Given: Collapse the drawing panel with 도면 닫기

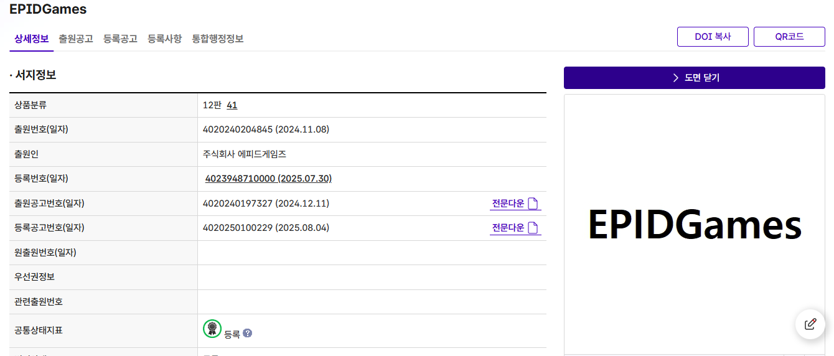Looking at the screenshot, I should click(694, 78).
